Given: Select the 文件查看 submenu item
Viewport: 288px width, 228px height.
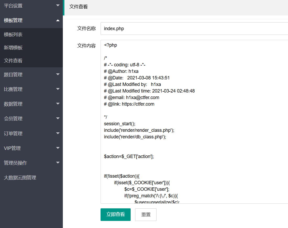Looking at the screenshot, I should click(13, 61).
